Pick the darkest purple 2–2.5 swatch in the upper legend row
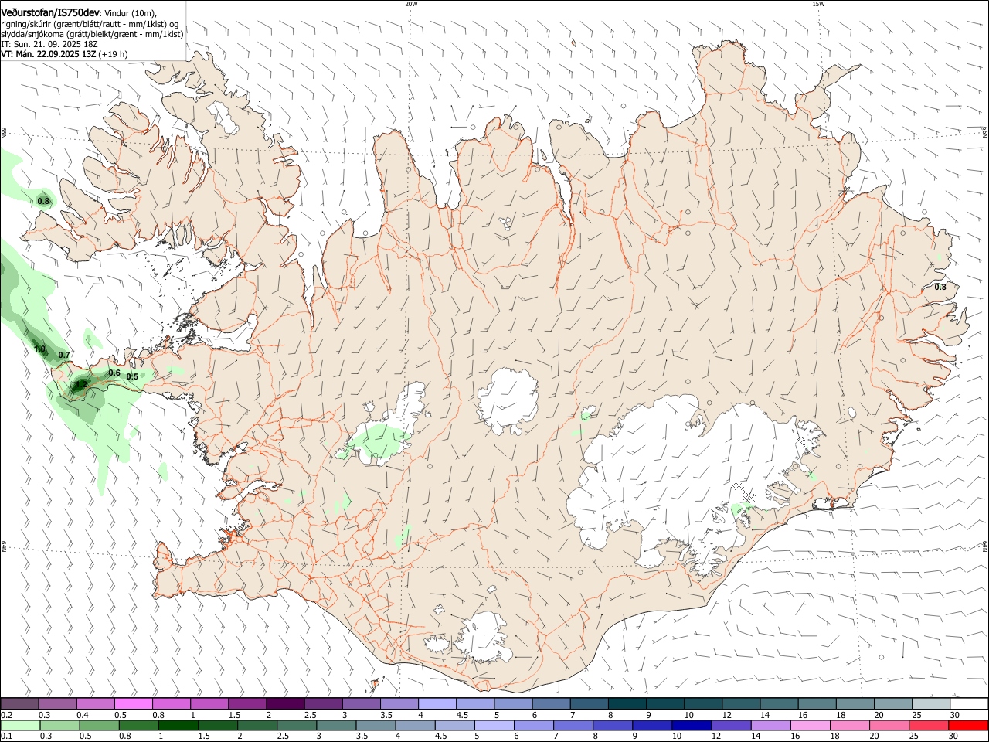The width and height of the screenshot is (989, 742). click(x=285, y=704)
